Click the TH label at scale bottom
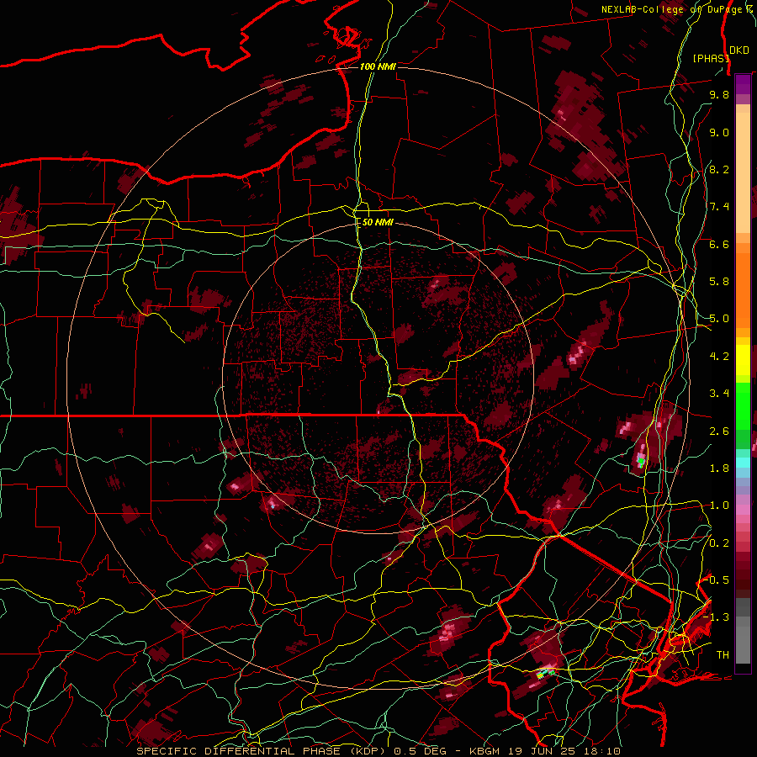 [723, 655]
